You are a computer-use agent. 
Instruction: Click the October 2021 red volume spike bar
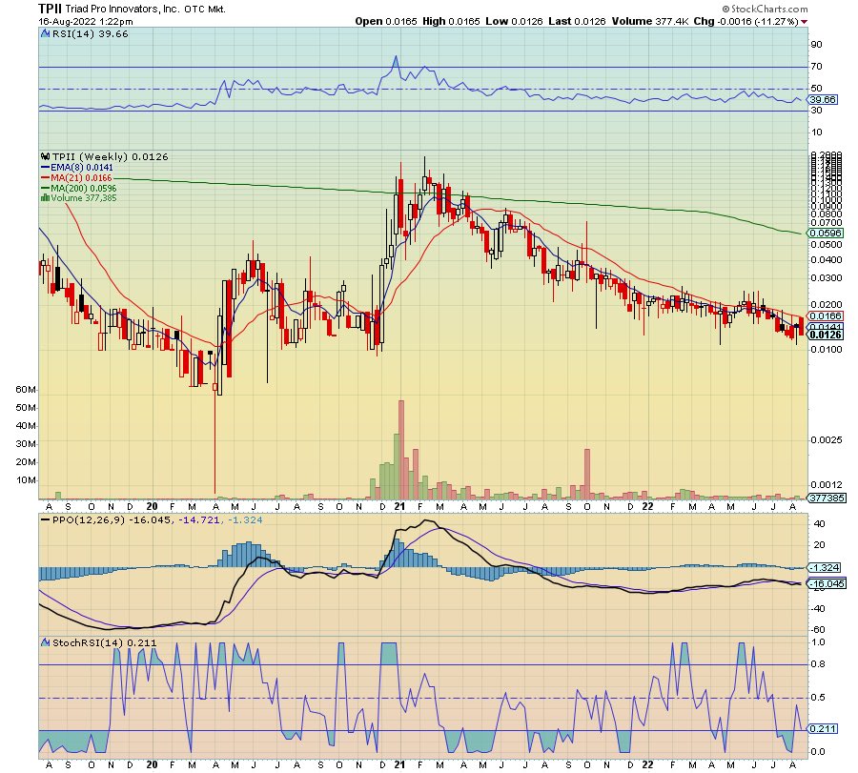tap(587, 475)
